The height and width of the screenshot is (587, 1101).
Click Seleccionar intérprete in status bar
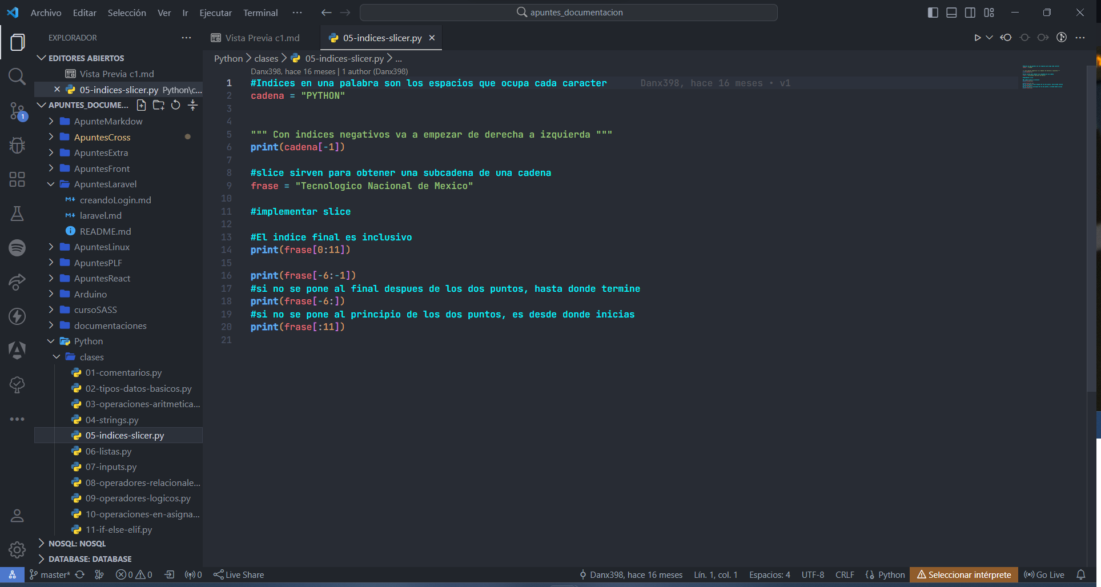964,575
